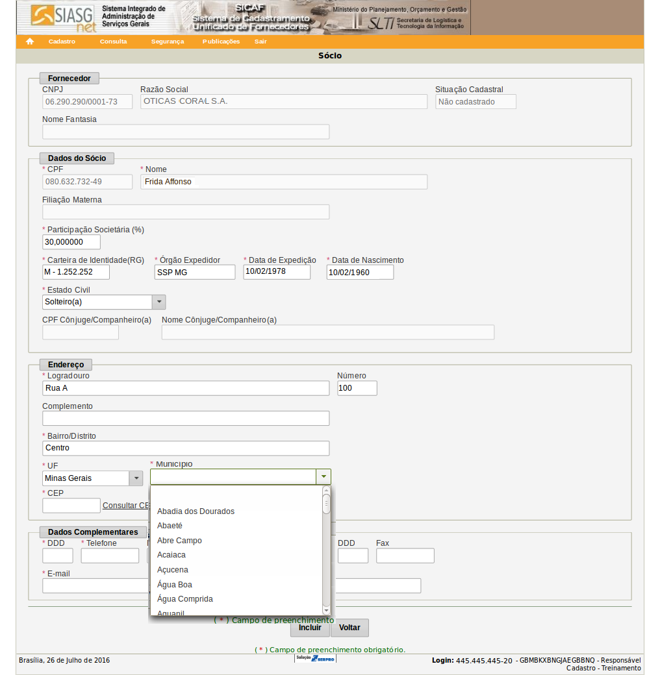Click the login text 445.445.445-20
Image resolution: width=660 pixels, height=675 pixels.
484,660
